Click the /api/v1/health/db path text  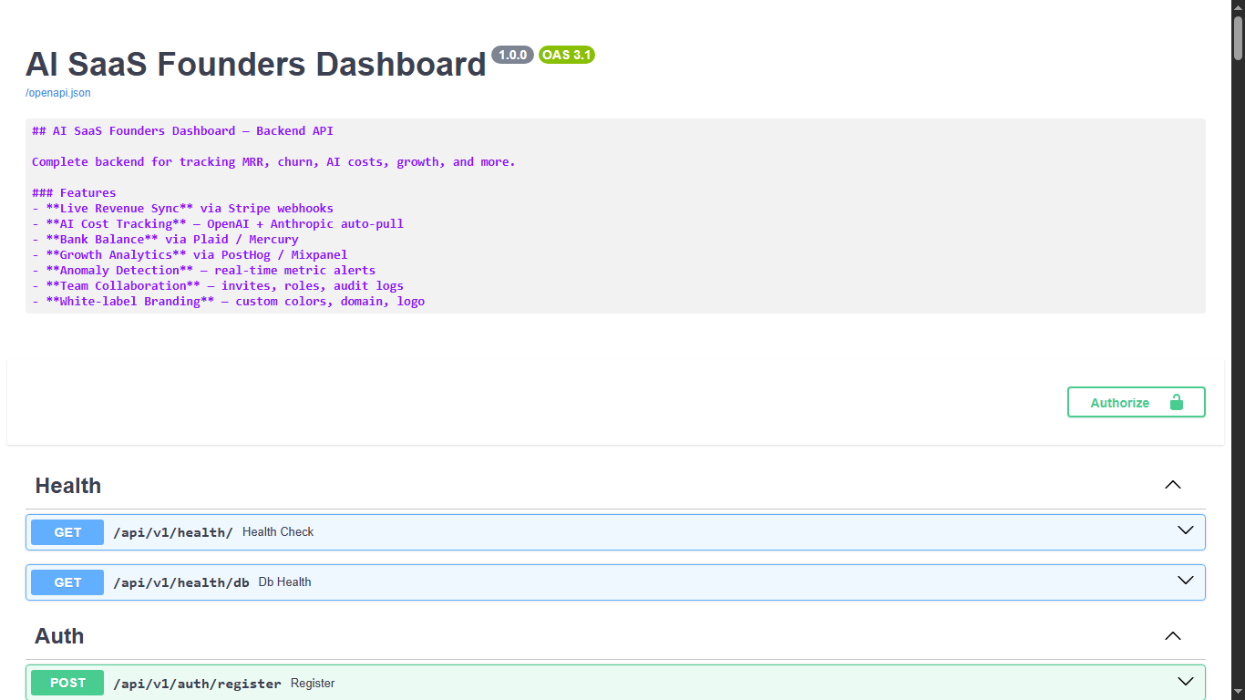coord(181,582)
